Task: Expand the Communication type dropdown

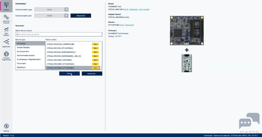Action: (66, 10)
